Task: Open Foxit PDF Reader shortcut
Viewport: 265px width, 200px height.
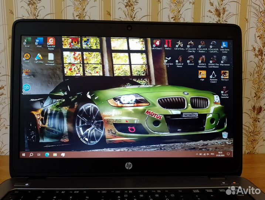Action: (51, 41)
